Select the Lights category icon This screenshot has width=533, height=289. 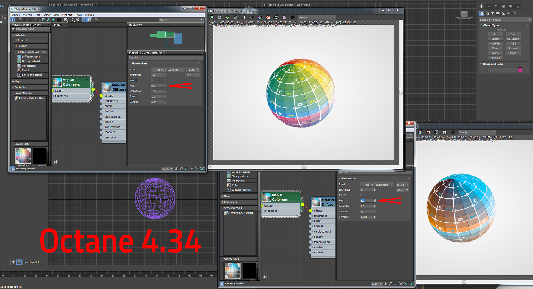point(492,13)
